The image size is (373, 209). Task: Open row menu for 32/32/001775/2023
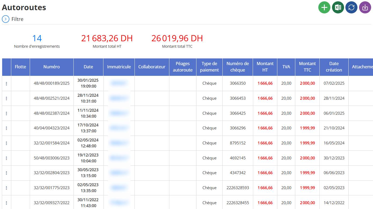pos(6,188)
